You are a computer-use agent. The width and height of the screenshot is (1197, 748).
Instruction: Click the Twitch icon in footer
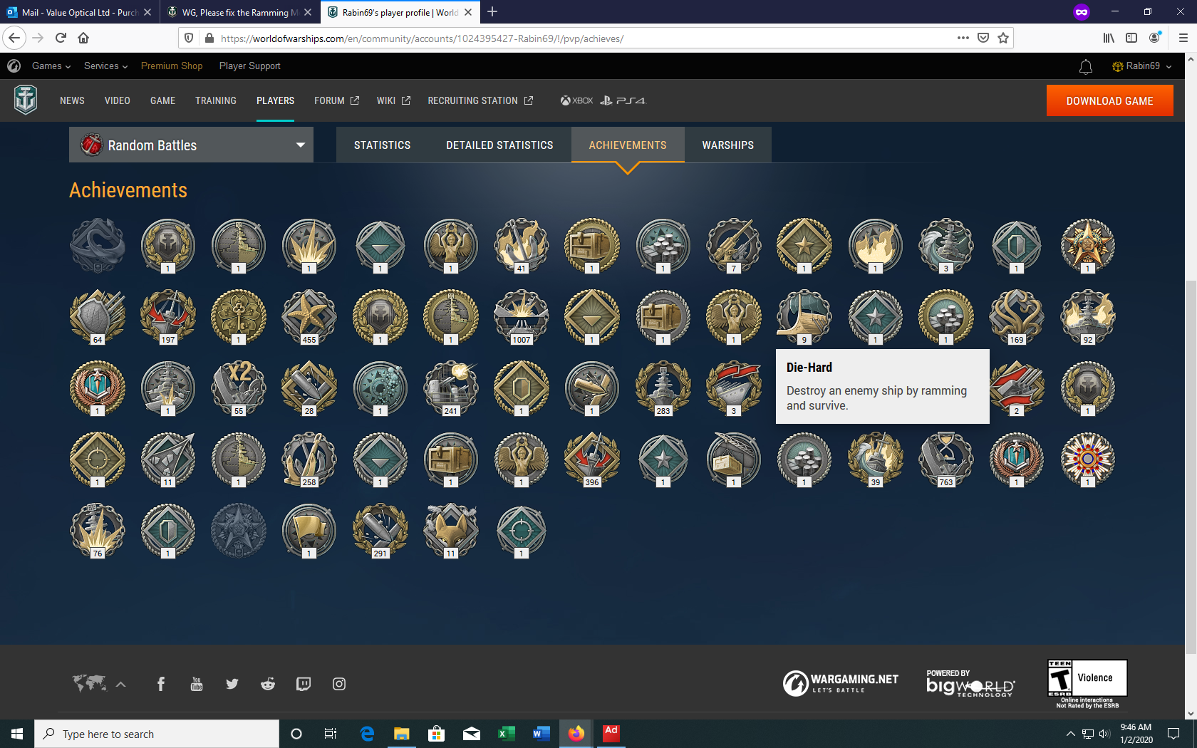coord(304,684)
